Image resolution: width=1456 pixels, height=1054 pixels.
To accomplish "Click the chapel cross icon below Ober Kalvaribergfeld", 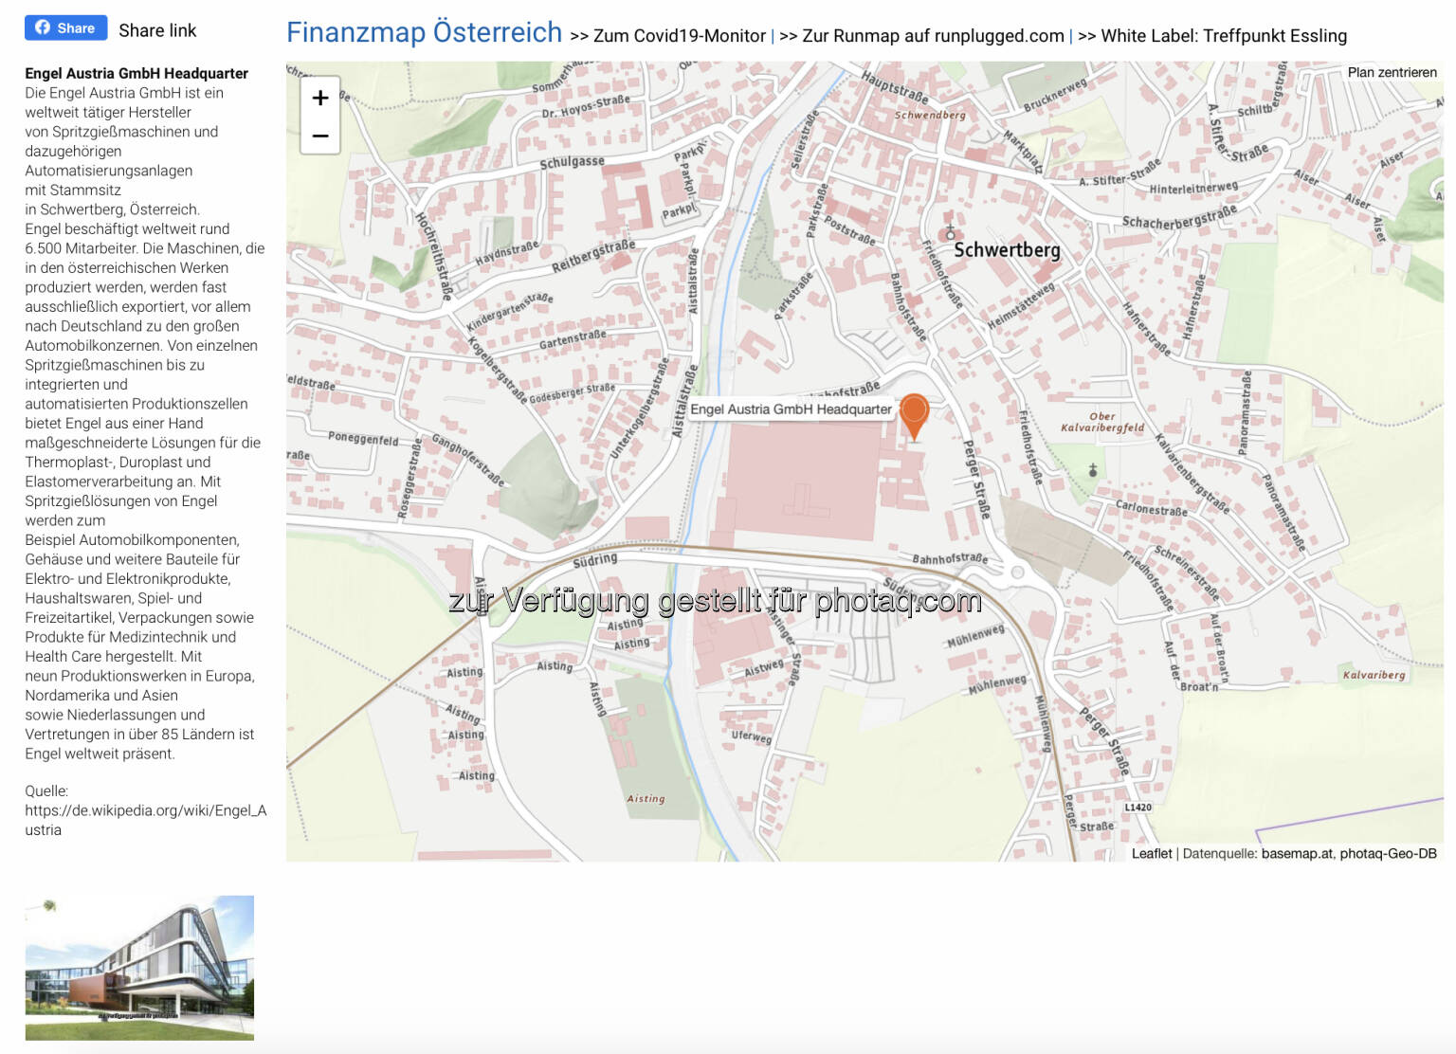I will (1093, 470).
